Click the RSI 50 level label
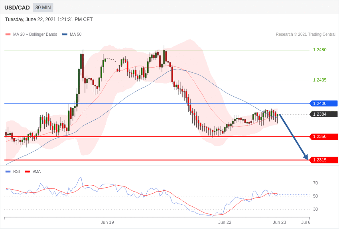This screenshot has width=339, height=229. coord(315,196)
